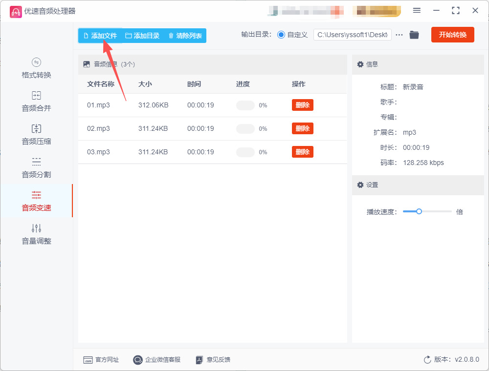
Task: Click the 03.mp3 progress bar
Action: 245,152
